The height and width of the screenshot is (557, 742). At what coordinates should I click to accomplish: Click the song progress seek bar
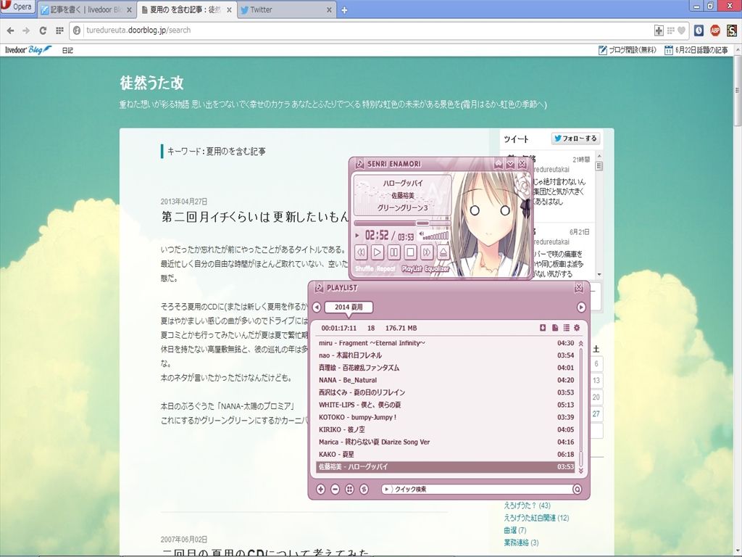pos(401,223)
